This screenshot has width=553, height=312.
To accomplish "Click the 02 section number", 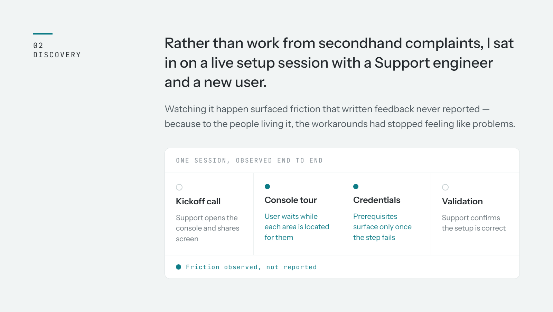I will [38, 46].
